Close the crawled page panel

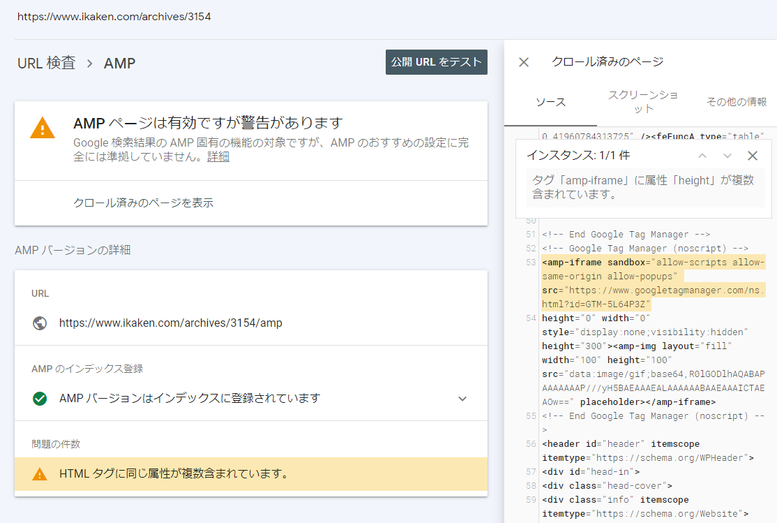[x=524, y=62]
